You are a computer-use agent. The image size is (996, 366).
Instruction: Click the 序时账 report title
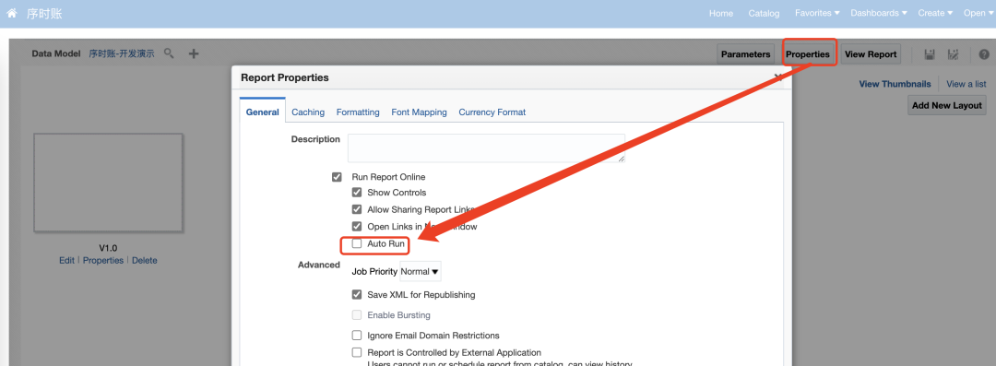pos(44,13)
